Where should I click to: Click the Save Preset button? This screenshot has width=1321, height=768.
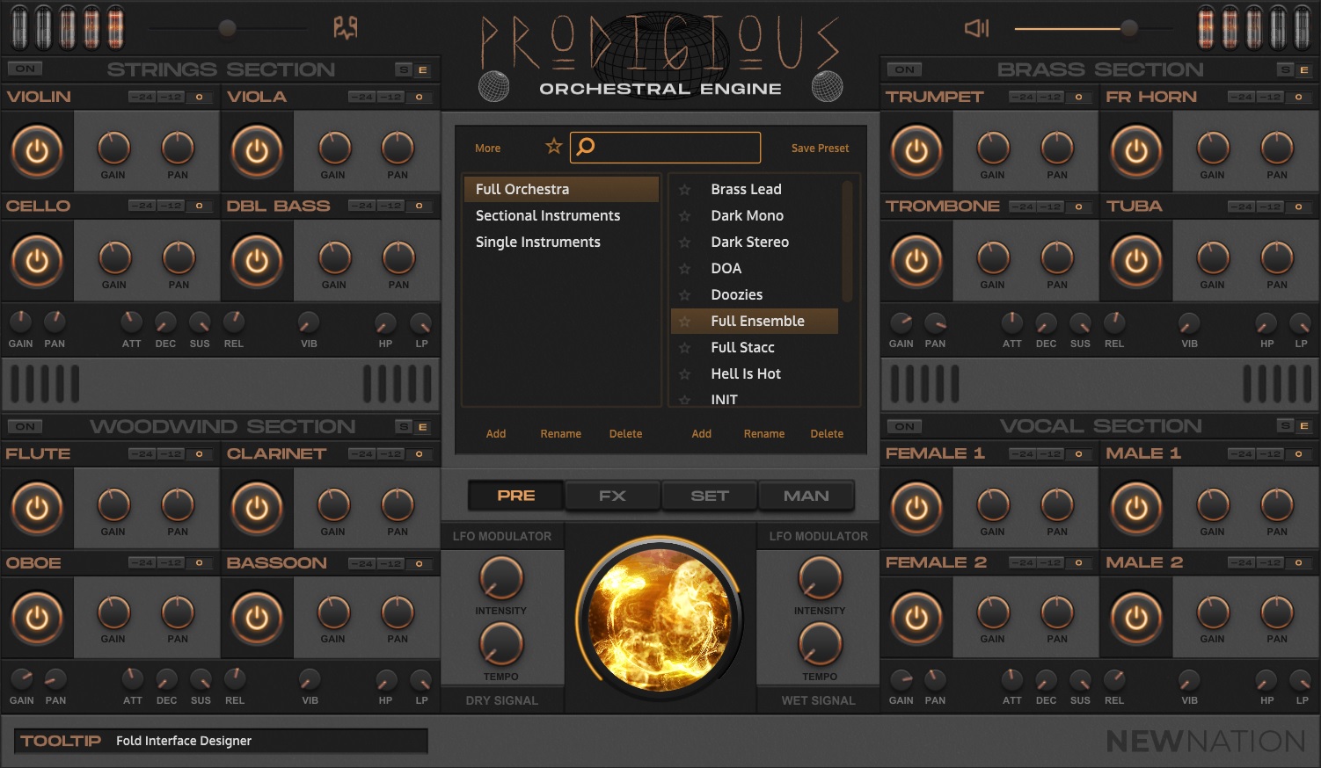pos(820,149)
